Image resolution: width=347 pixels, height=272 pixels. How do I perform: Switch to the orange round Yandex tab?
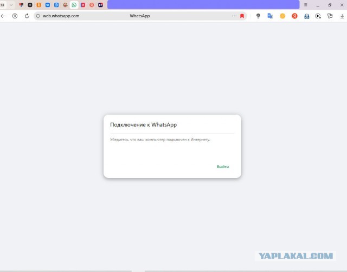pyautogui.click(x=92, y=5)
